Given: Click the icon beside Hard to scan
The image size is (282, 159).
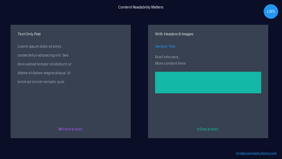Looking at the screenshot, I should tap(60, 129).
